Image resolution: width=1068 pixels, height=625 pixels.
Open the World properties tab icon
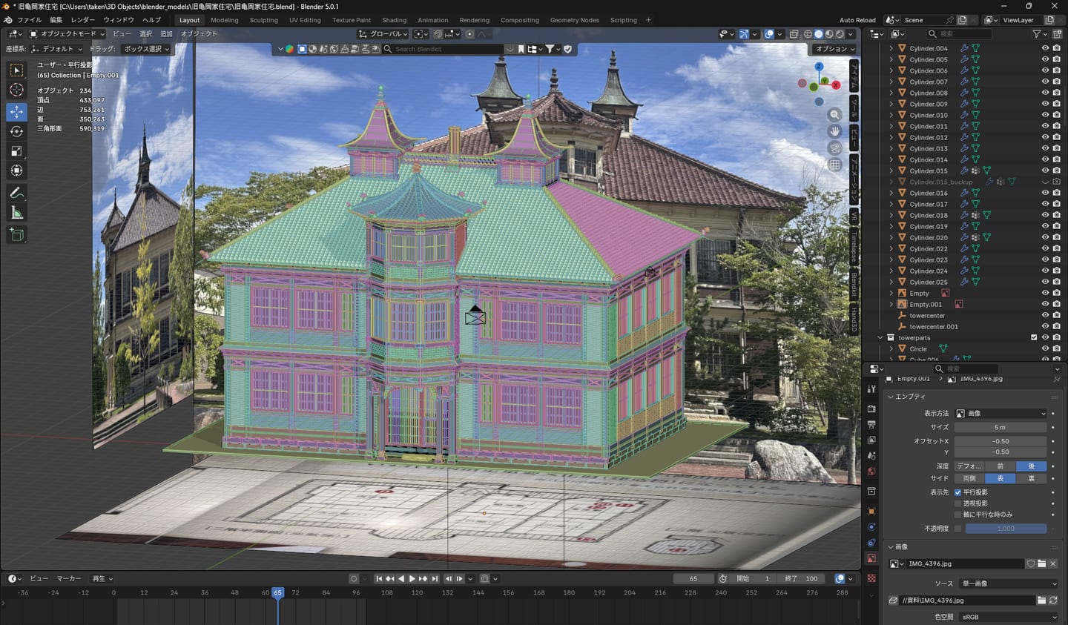tap(871, 472)
